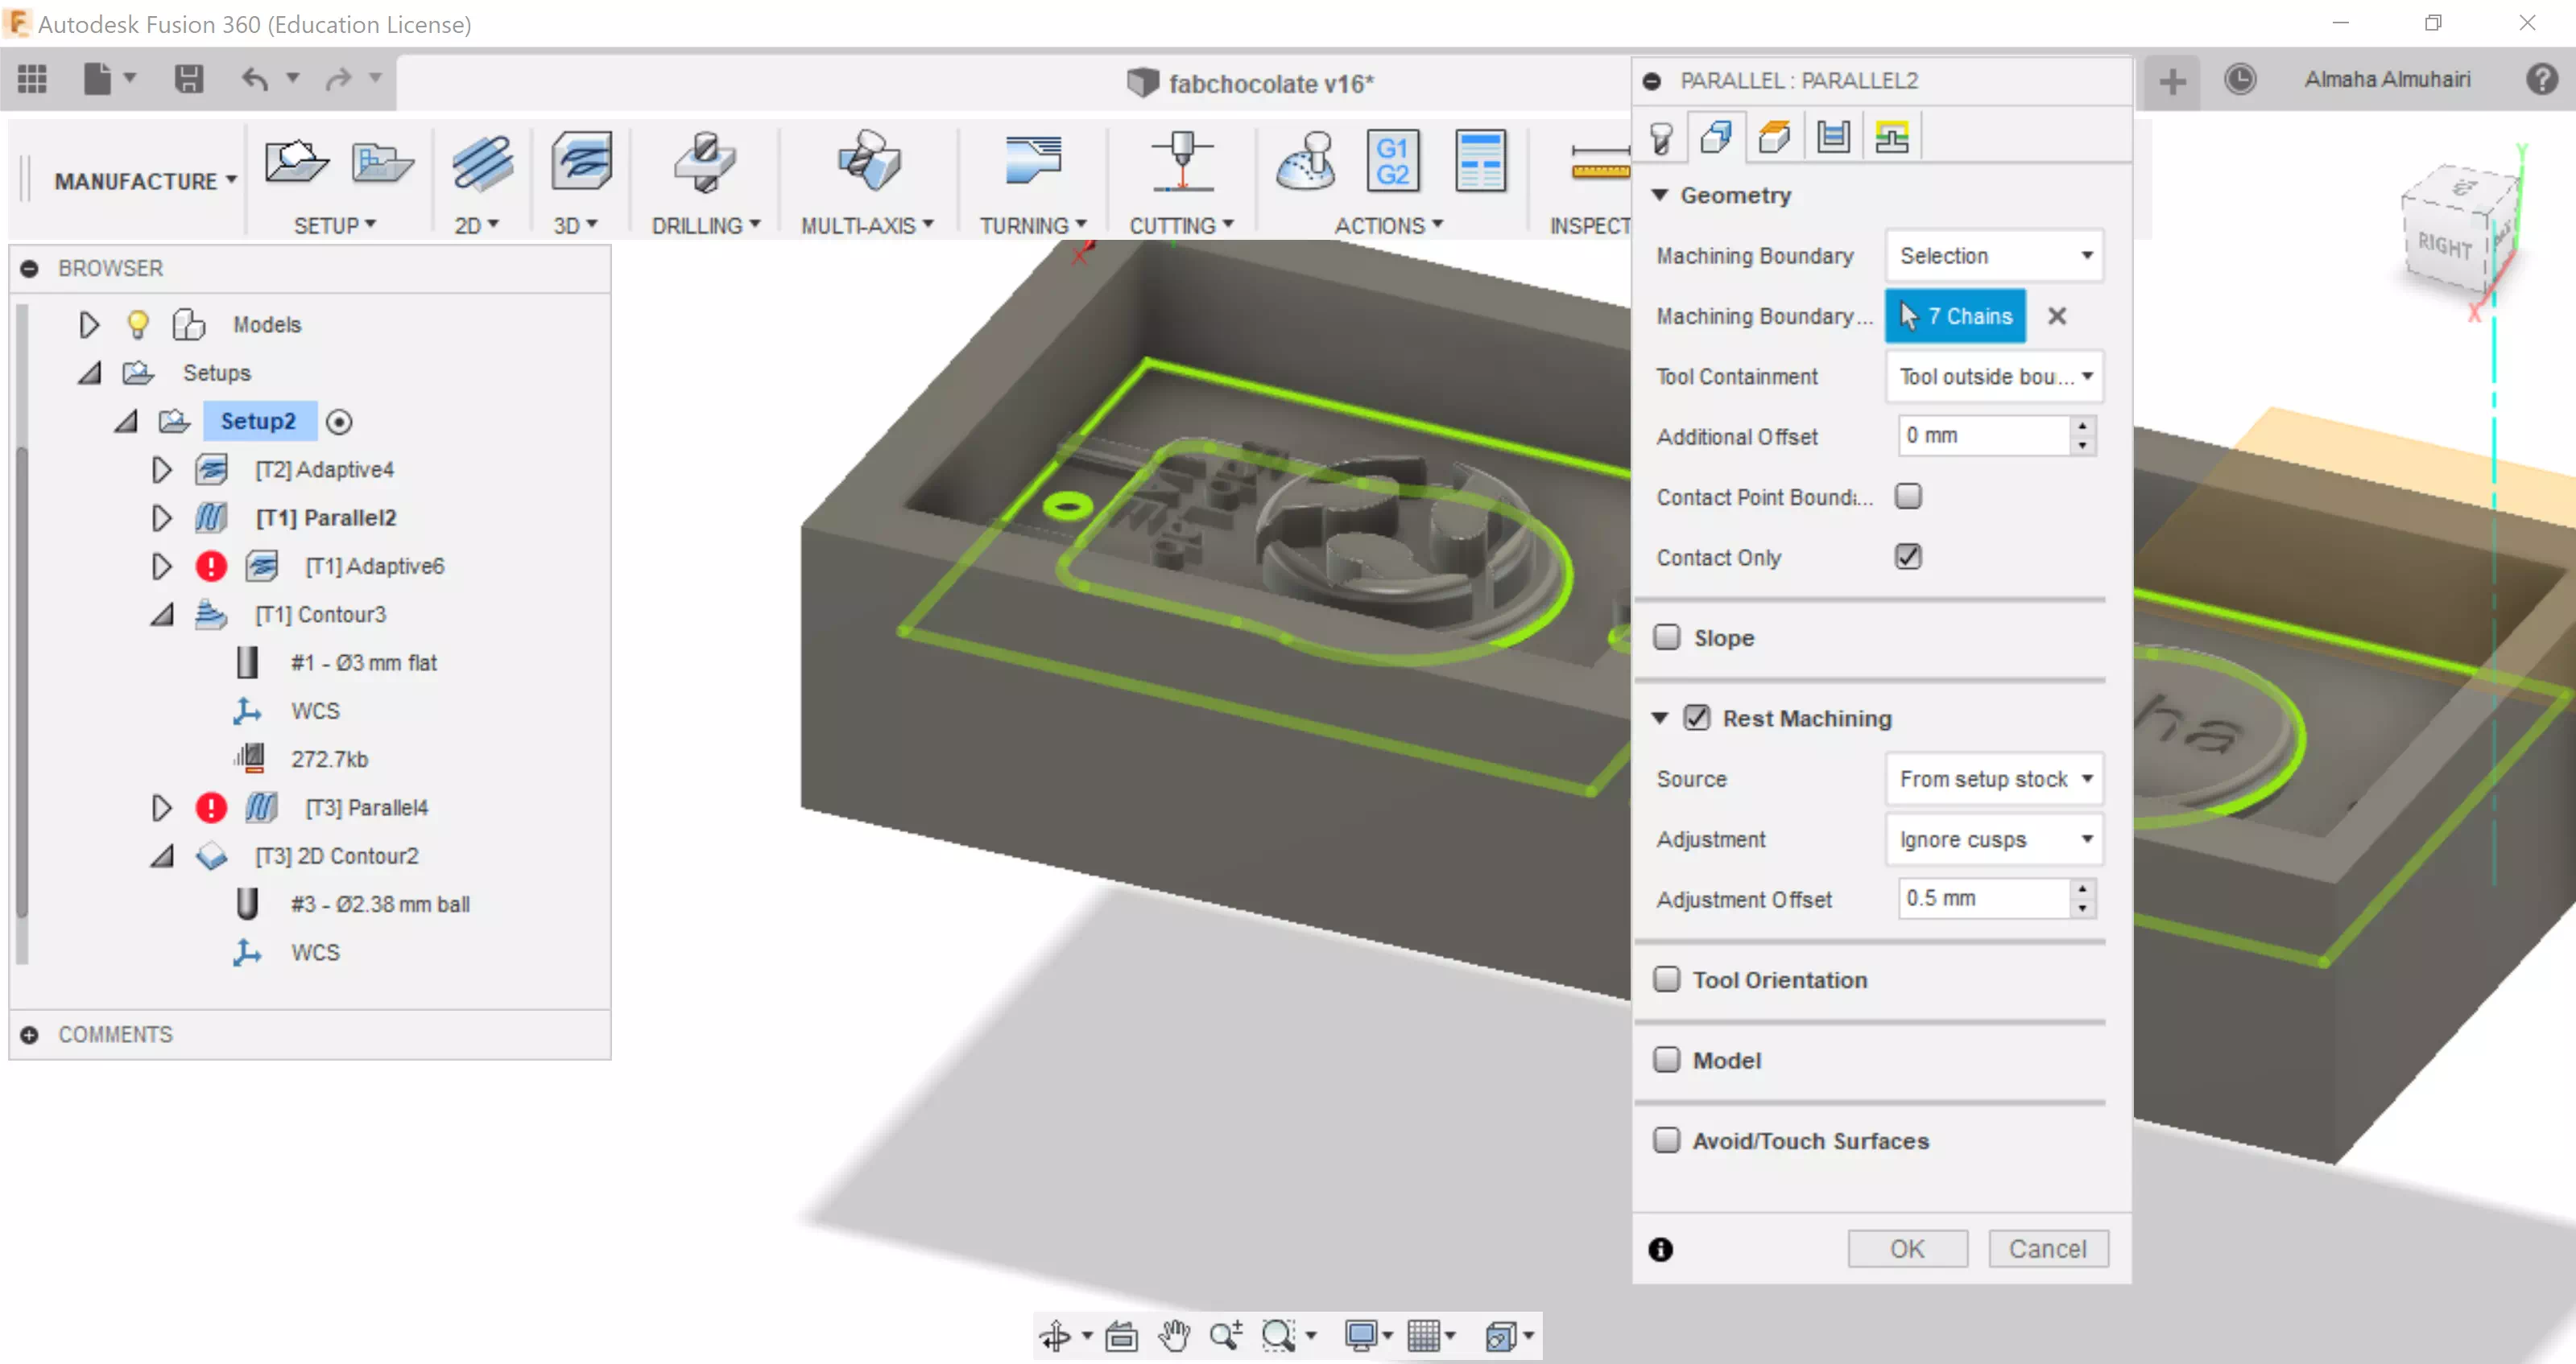Open the Setup Sheet icon
This screenshot has height=1364, width=2576.
(1480, 161)
